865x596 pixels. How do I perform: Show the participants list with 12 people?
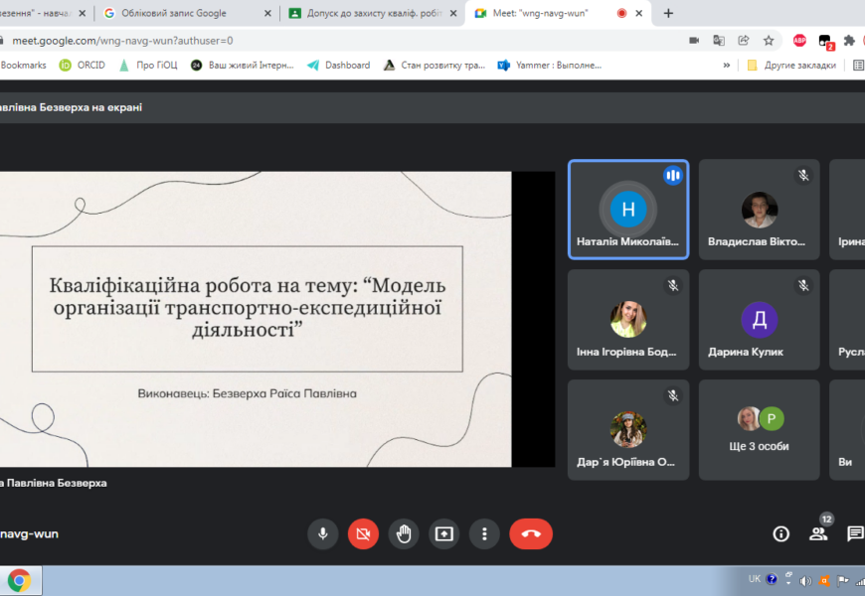(818, 533)
